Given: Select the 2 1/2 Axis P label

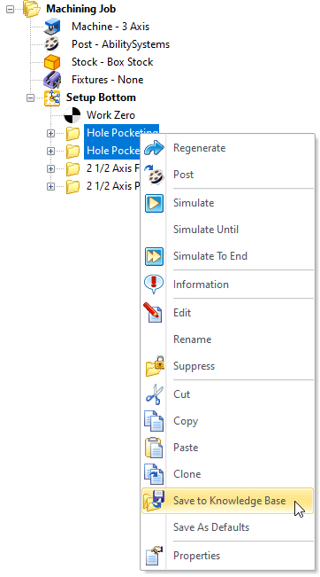Looking at the screenshot, I should pos(113,186).
